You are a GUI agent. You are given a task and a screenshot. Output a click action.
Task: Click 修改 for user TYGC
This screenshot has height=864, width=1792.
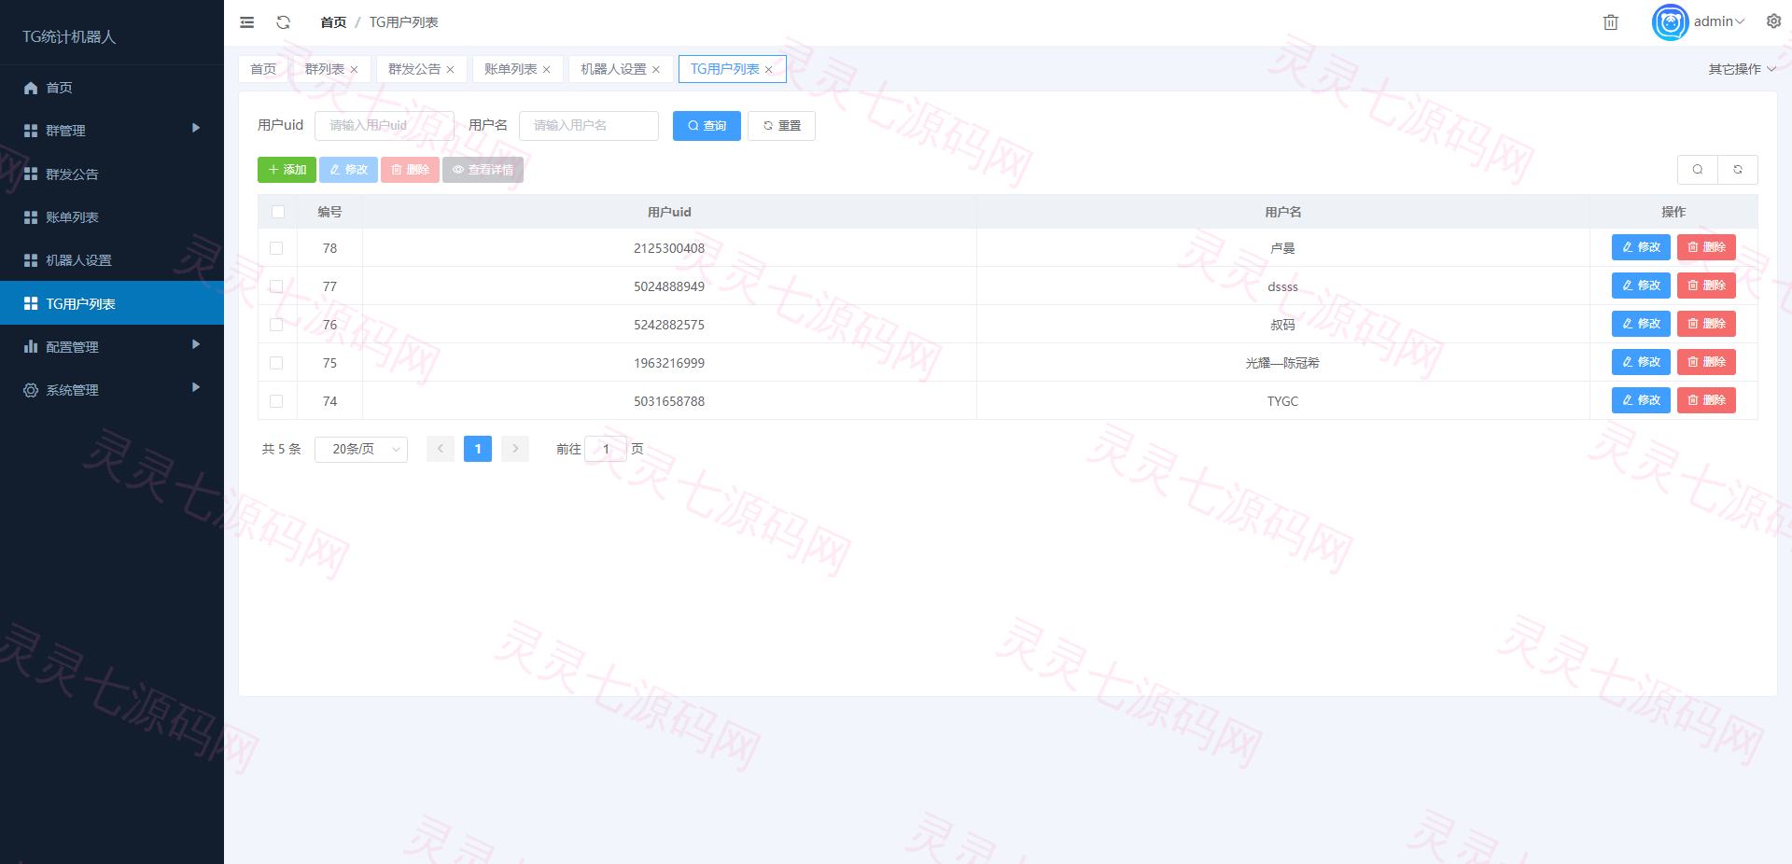(1641, 400)
